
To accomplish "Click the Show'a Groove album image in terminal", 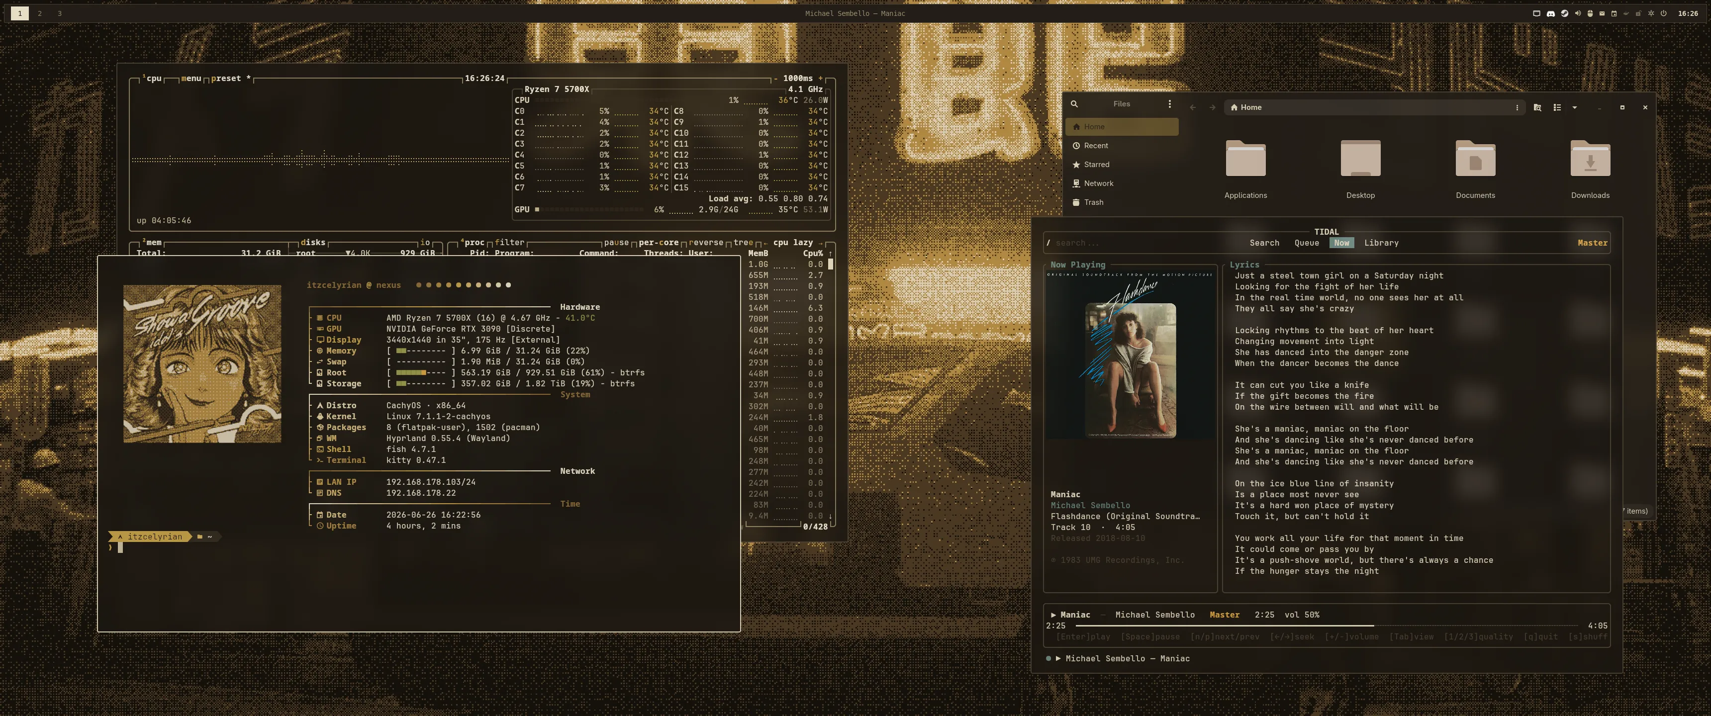I will pos(202,364).
